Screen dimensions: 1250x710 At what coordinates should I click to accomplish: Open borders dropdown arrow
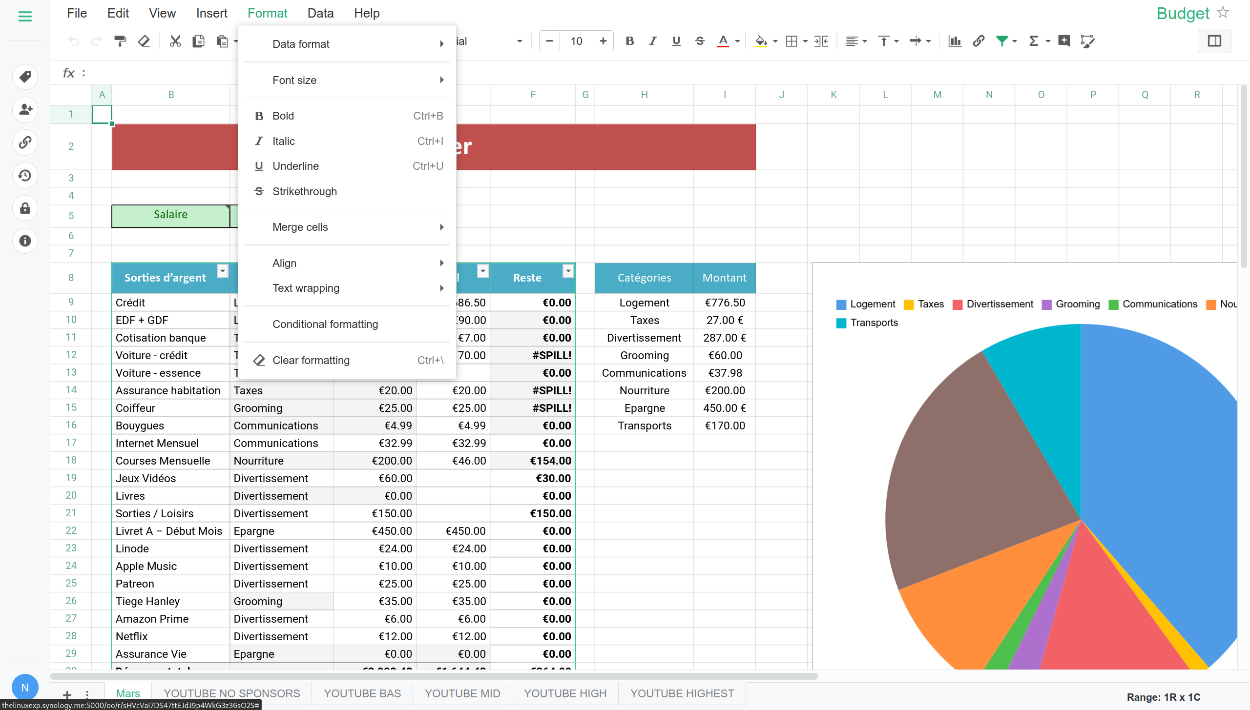[x=805, y=41]
